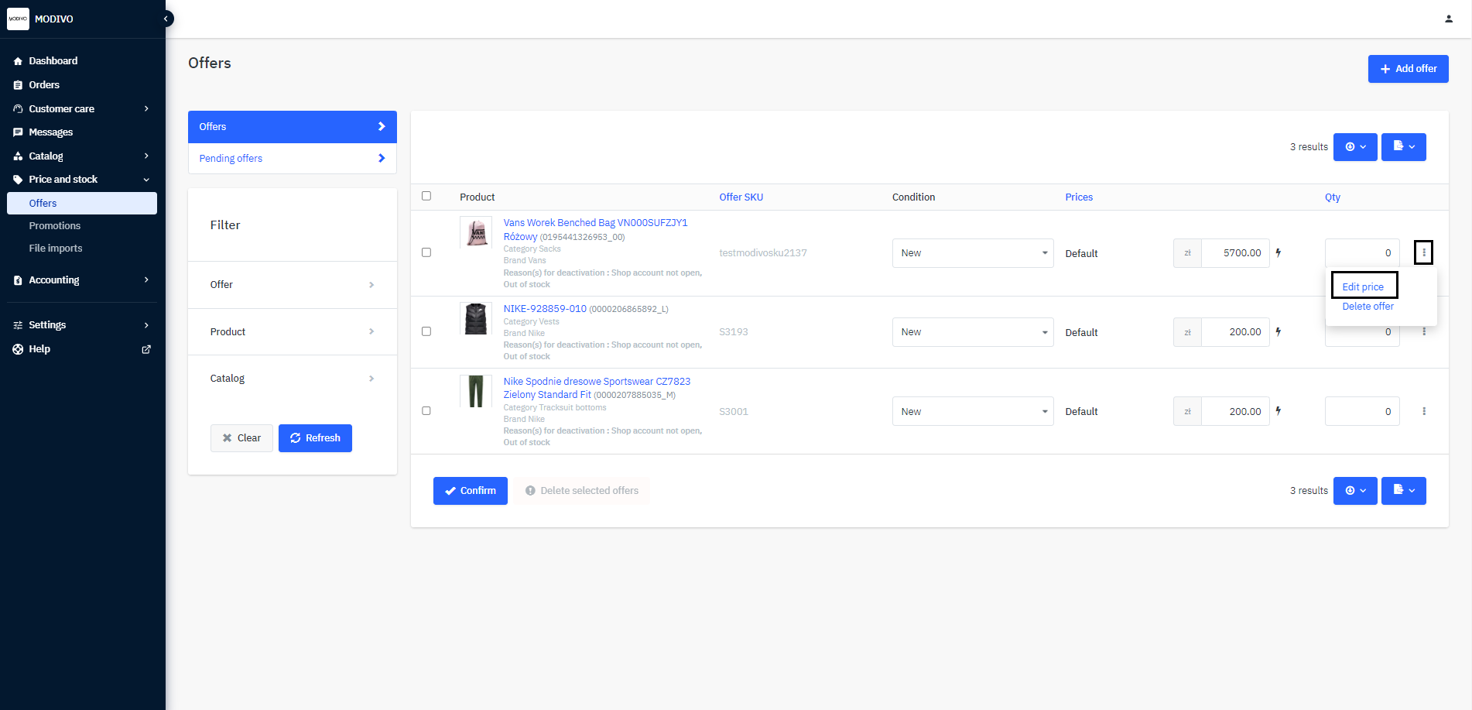Open the top export file dropdown button
Screen dimensions: 1472x710
1403,146
